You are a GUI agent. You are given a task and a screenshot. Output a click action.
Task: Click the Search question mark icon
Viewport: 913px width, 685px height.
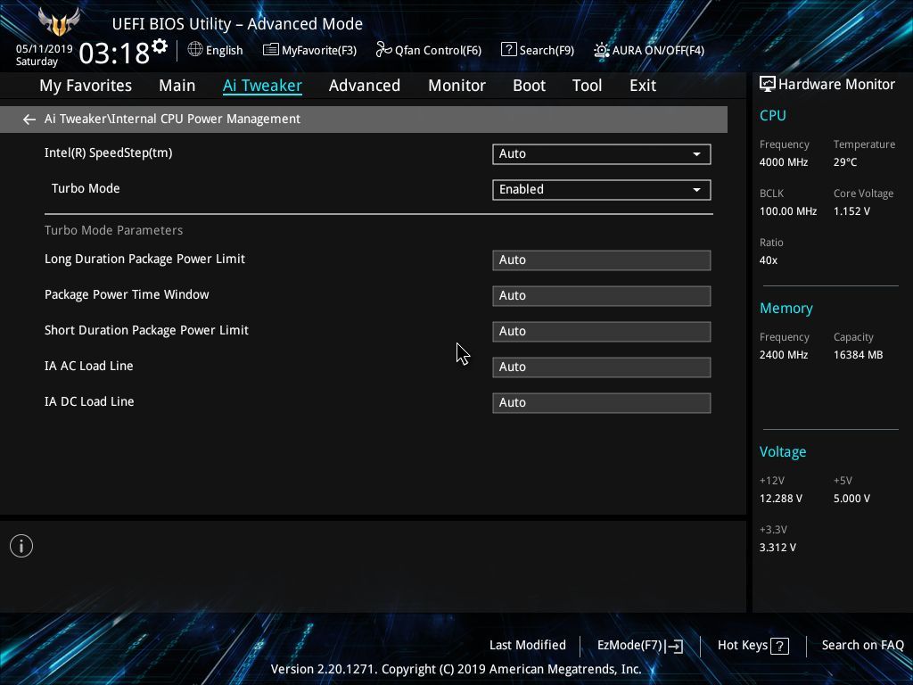pyautogui.click(x=508, y=50)
